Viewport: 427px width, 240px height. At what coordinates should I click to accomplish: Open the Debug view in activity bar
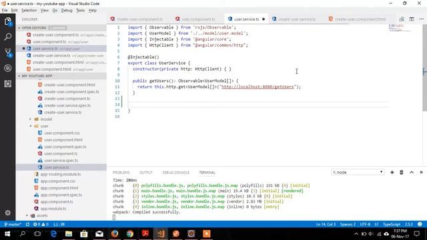(7, 68)
